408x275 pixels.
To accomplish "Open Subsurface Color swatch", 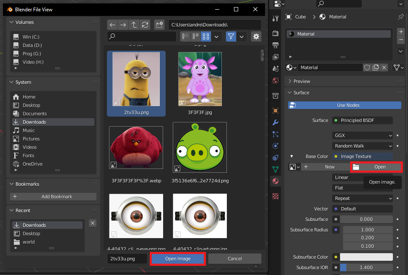I will pyautogui.click(x=366, y=257).
